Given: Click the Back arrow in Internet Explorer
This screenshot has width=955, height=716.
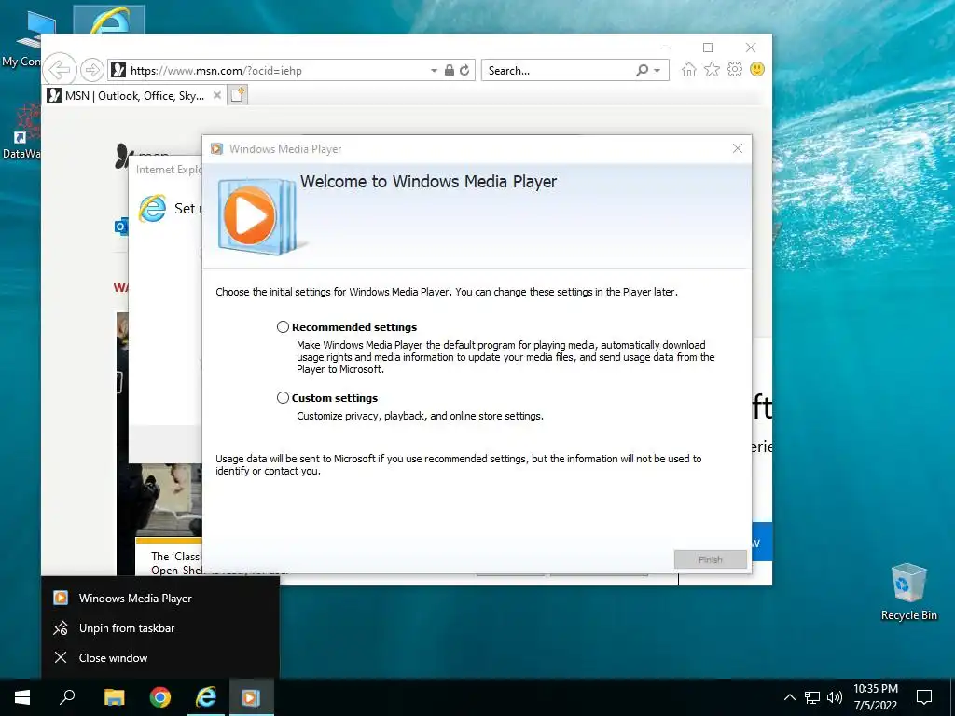Looking at the screenshot, I should point(60,70).
